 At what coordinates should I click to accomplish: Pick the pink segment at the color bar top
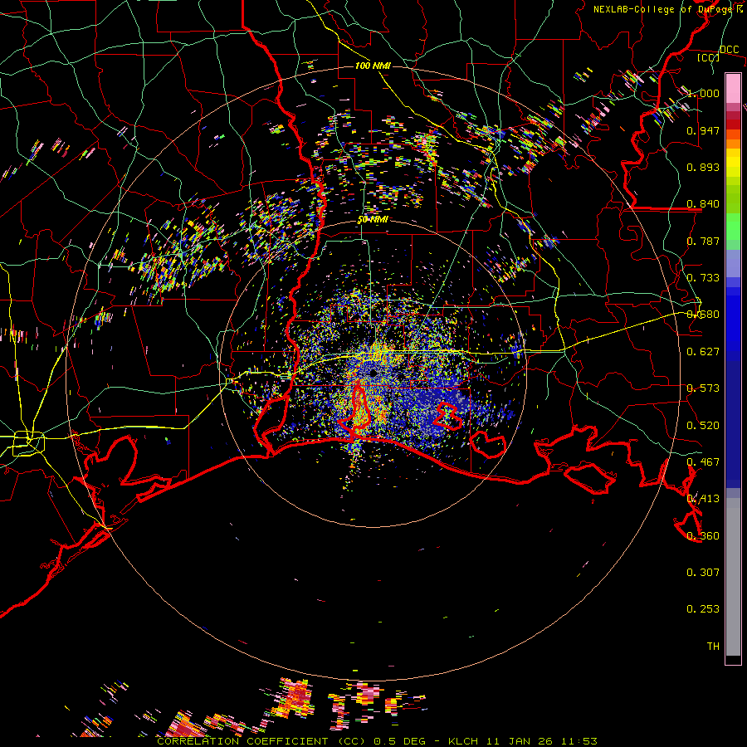point(733,89)
